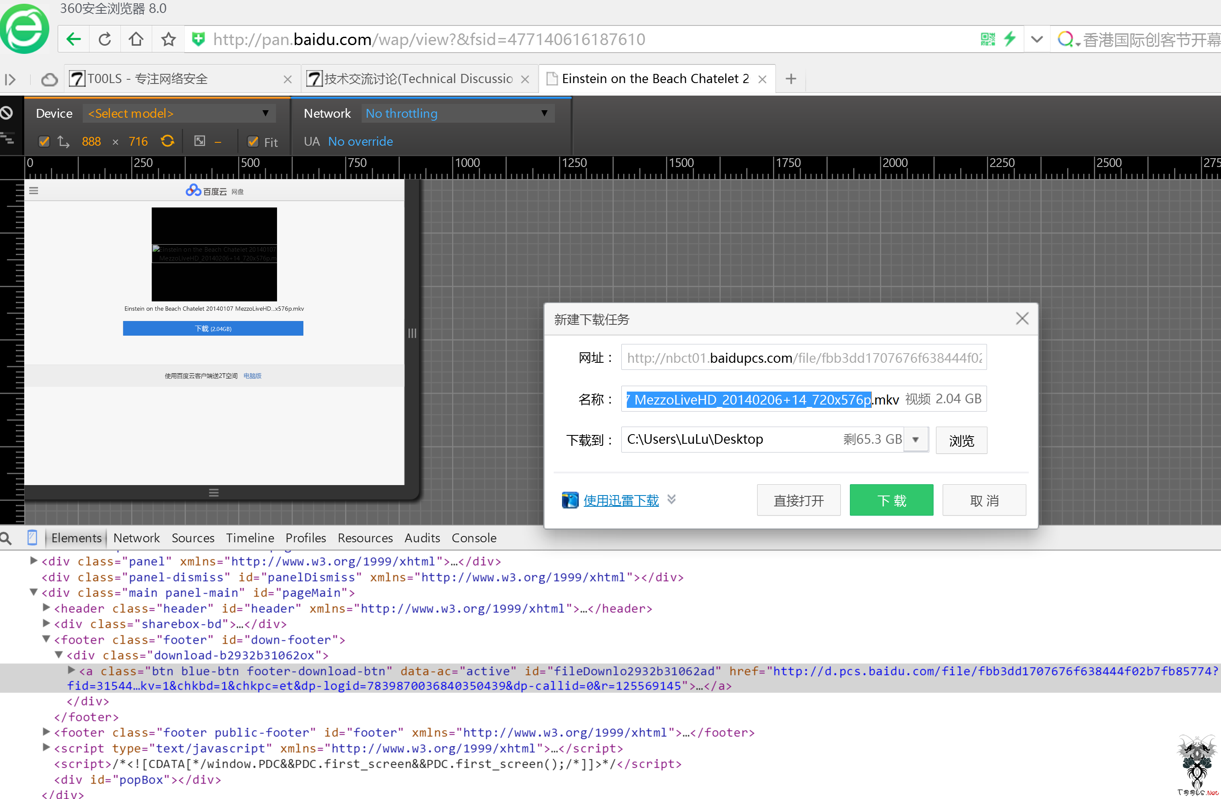Click the browser back arrow

coord(74,40)
